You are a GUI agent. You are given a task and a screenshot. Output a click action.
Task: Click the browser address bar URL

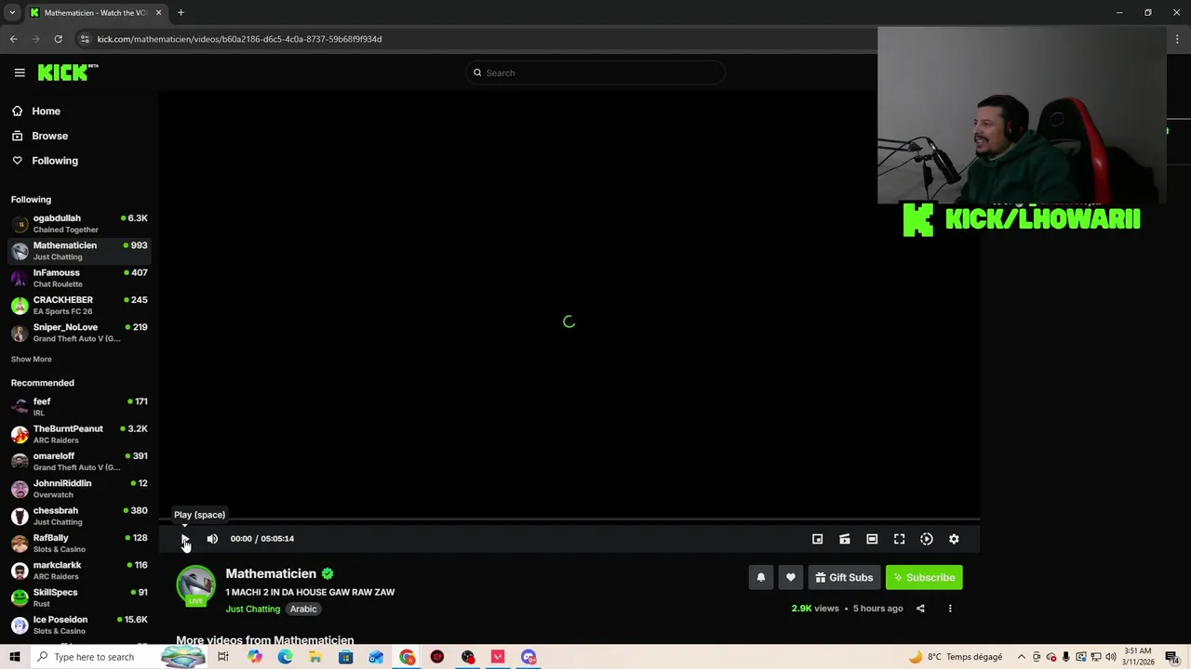click(239, 39)
